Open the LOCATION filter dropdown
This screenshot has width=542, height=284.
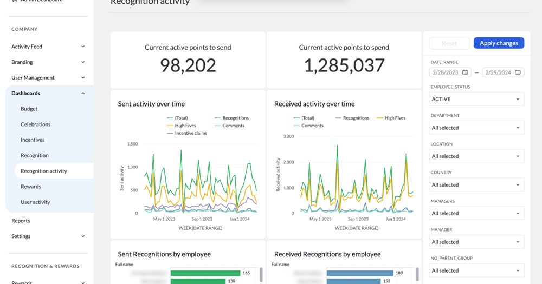[476, 156]
